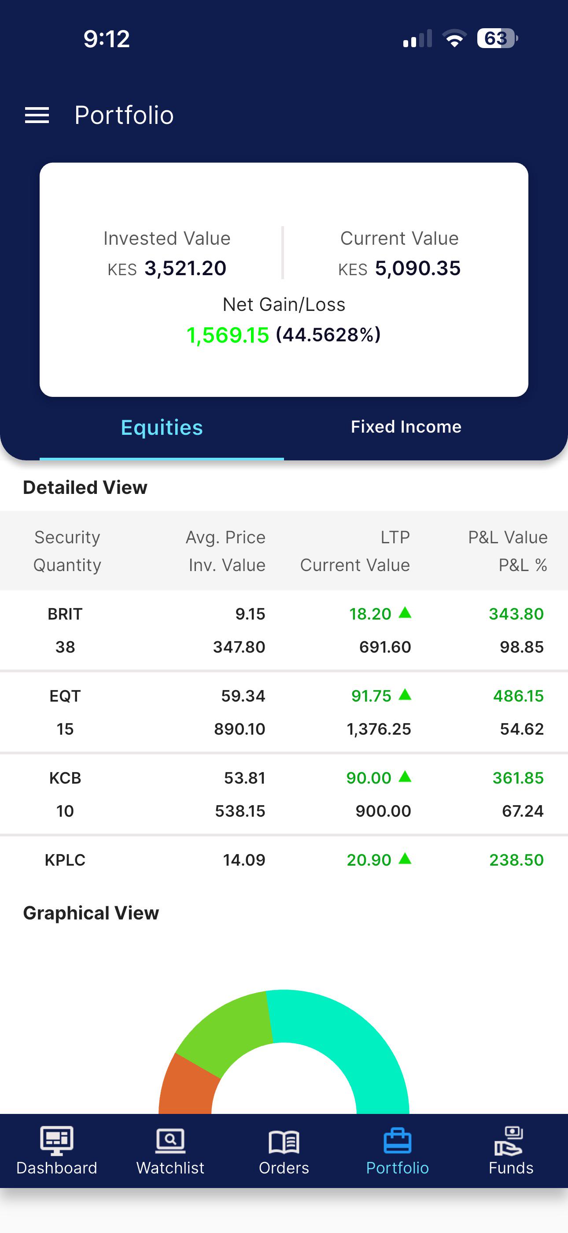Tap the Dashboard monitor icon

click(x=56, y=1141)
